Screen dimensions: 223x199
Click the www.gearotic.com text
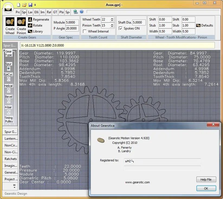coord(137,182)
